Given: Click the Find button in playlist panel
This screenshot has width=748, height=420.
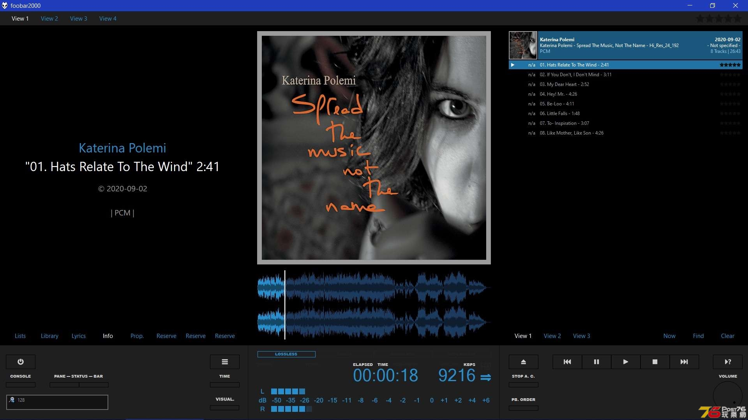Looking at the screenshot, I should click(x=698, y=335).
